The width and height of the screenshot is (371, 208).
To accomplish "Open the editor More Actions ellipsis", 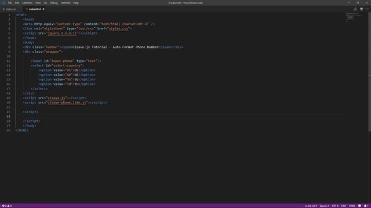I will click(368, 9).
